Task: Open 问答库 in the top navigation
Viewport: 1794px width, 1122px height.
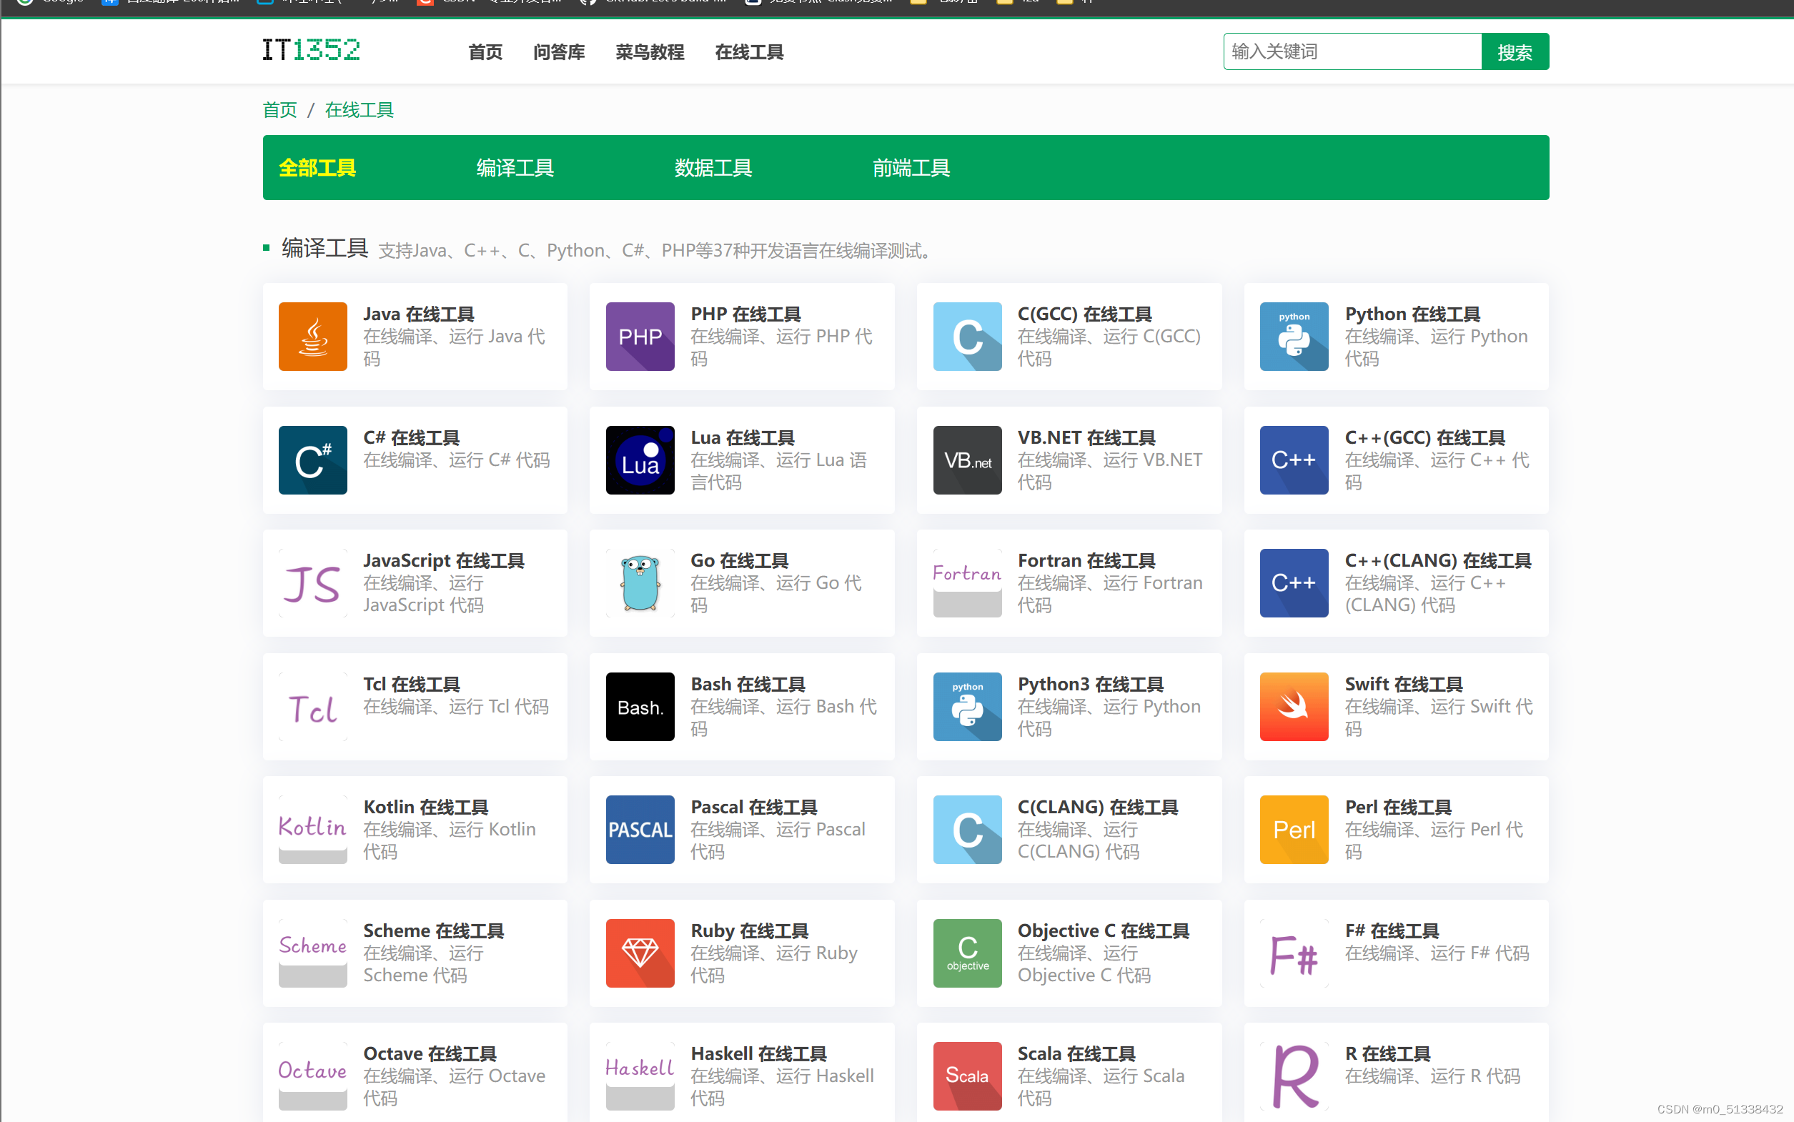Action: click(559, 52)
